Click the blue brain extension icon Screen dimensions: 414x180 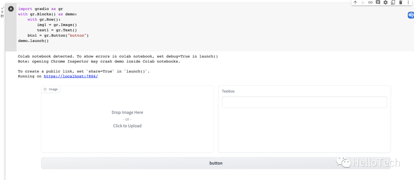tap(411, 15)
